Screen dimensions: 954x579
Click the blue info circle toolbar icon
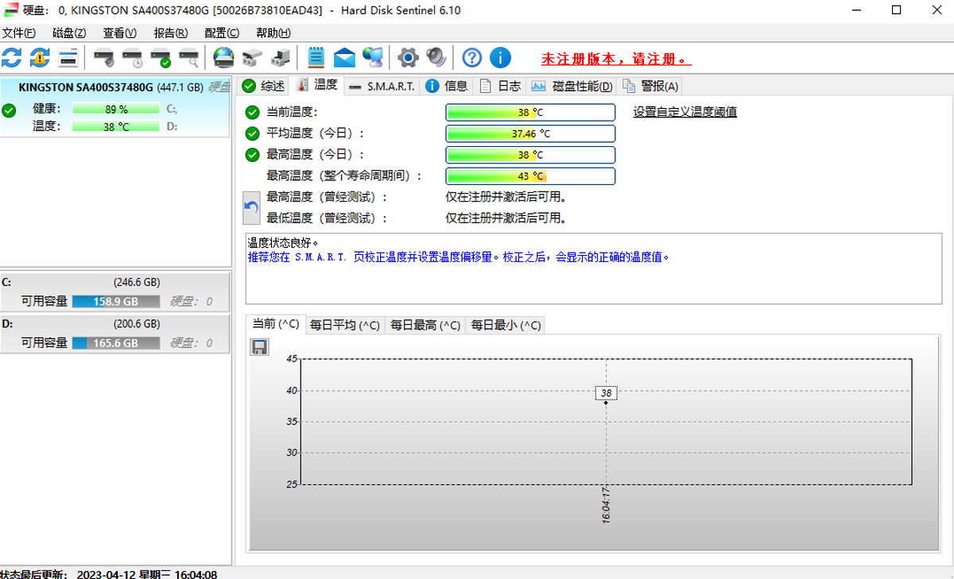[x=500, y=57]
